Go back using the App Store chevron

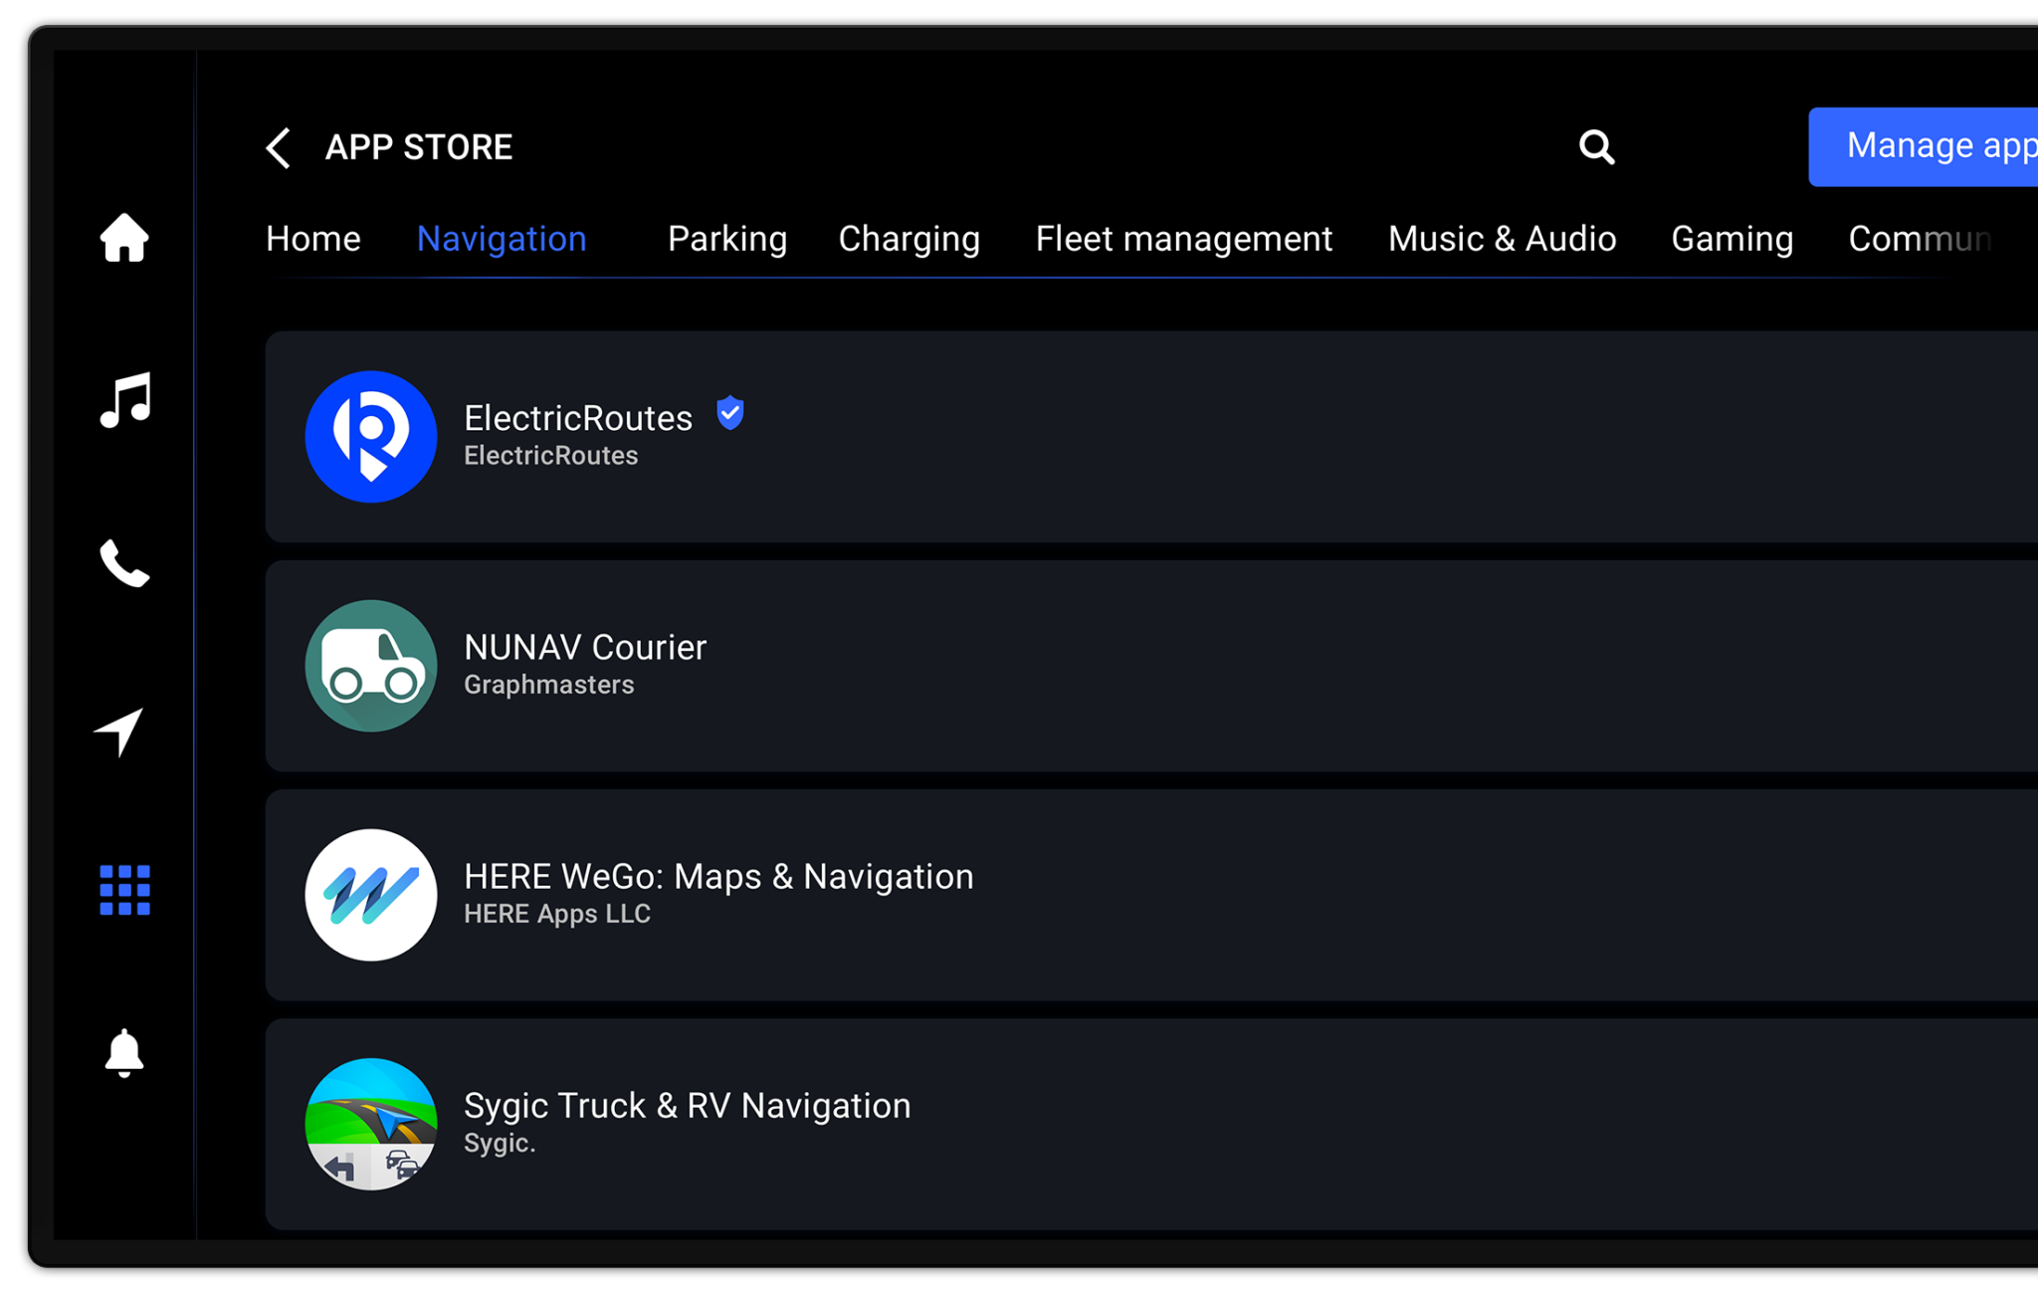pos(279,147)
